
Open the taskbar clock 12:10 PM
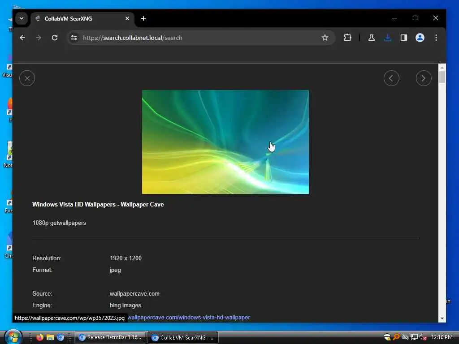pos(442,337)
